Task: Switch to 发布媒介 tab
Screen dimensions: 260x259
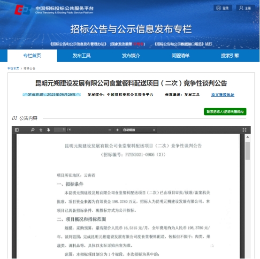Action: point(131,56)
